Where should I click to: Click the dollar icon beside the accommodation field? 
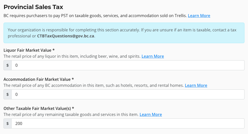pyautogui.click(x=8, y=94)
